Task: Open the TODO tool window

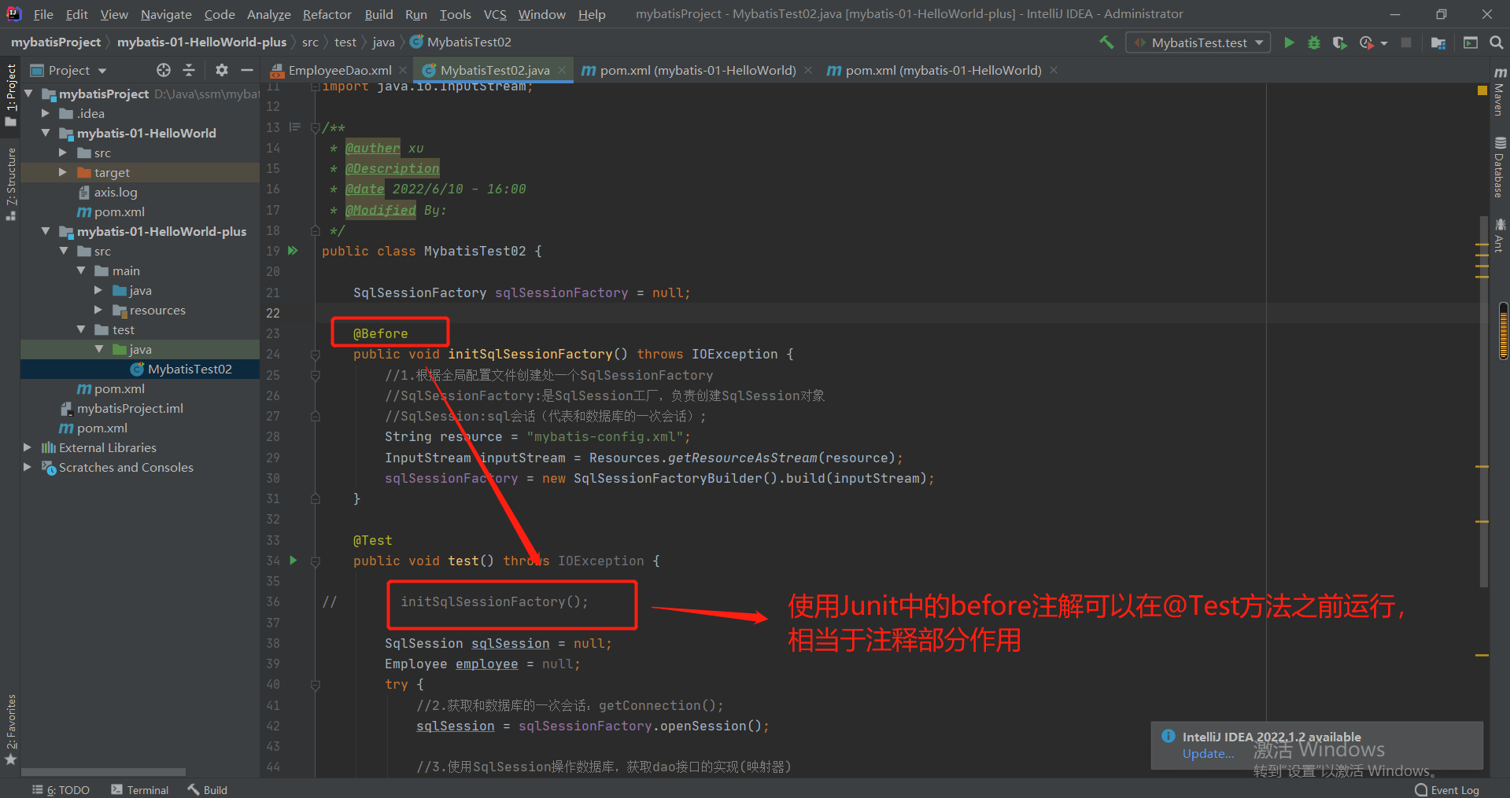Action: [61, 790]
